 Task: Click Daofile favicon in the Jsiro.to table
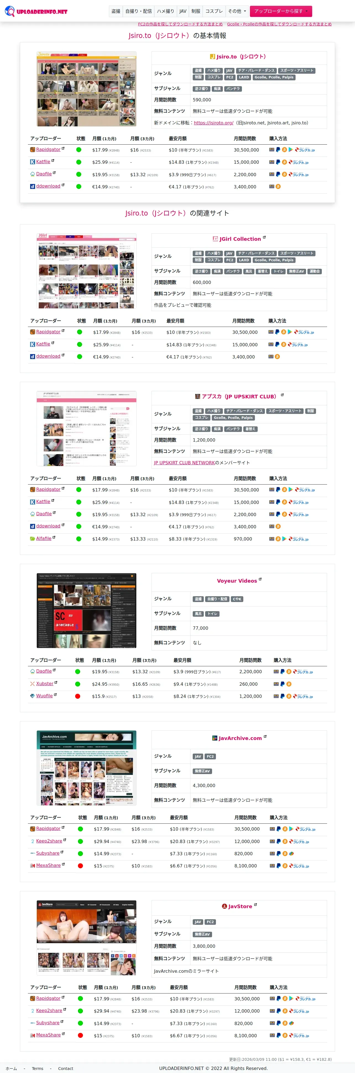(x=32, y=174)
